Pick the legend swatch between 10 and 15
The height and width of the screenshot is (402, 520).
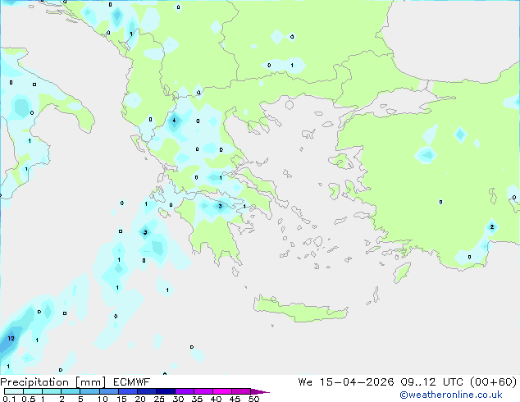click(x=109, y=391)
